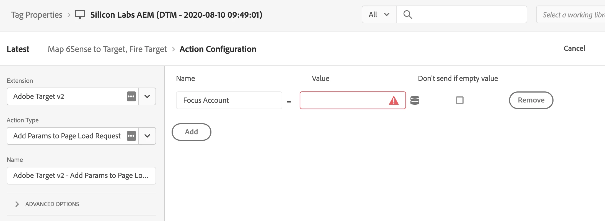Viewport: 605px width, 221px height.
Task: Click the top search input box
Action: coord(462,14)
